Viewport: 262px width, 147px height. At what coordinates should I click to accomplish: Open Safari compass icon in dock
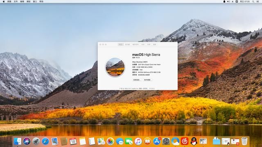pyautogui.click(x=45, y=141)
